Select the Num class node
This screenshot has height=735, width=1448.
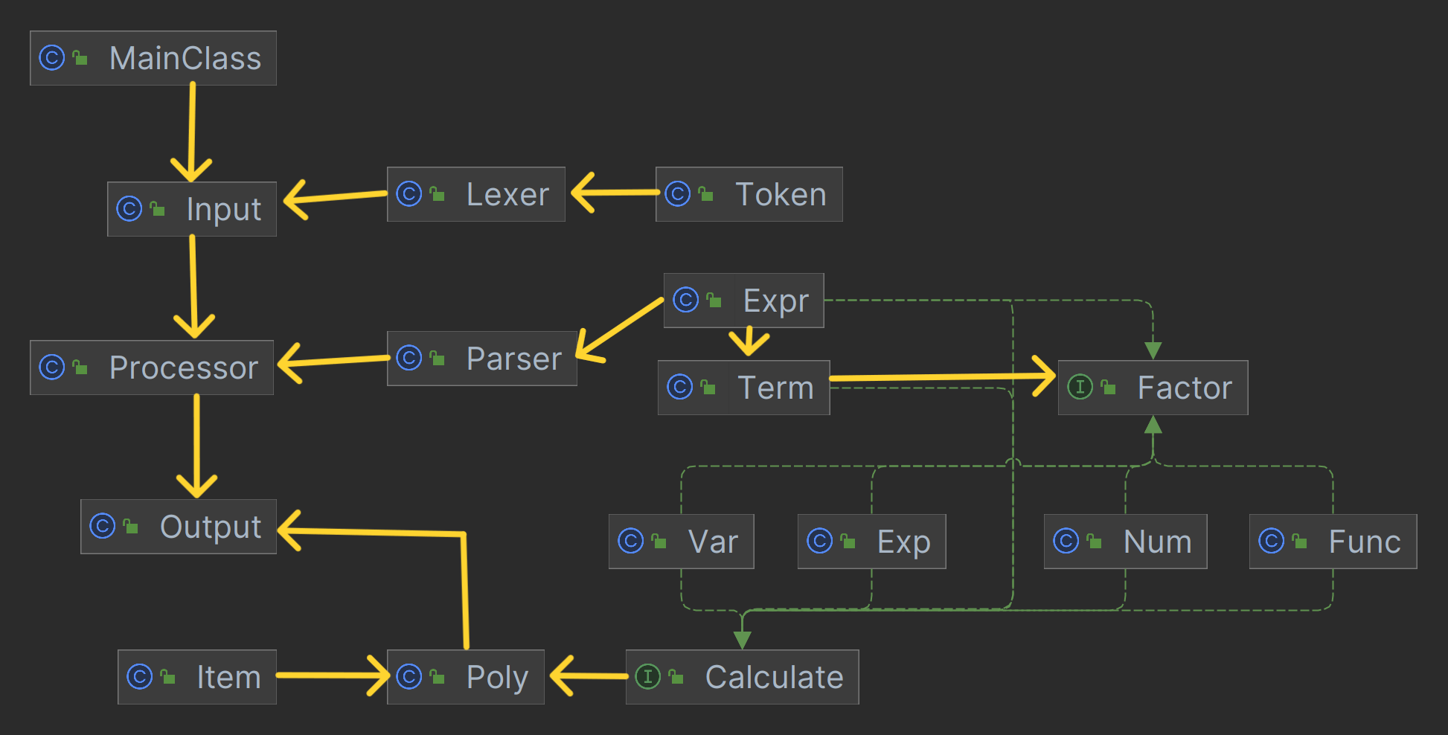point(1126,542)
